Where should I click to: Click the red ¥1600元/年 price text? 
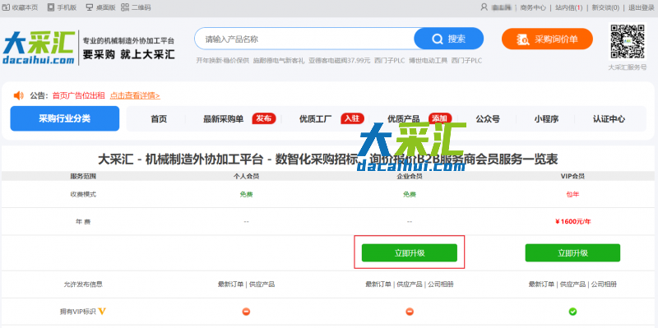click(x=572, y=221)
